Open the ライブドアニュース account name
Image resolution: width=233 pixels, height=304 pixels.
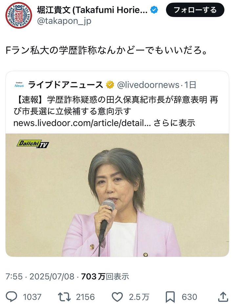coord(66,85)
